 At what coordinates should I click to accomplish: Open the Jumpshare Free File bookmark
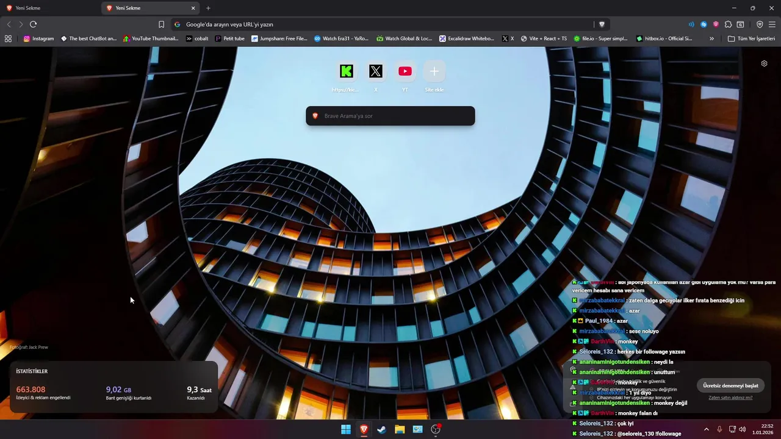[x=279, y=38]
